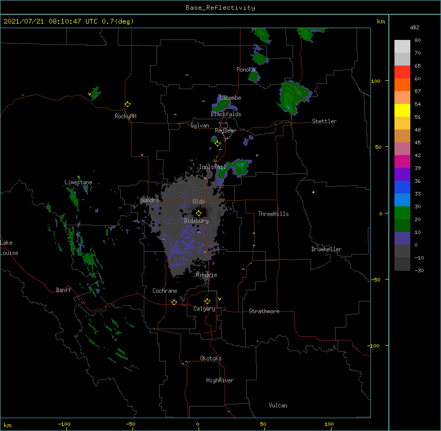Click the Drumheller town label
The height and width of the screenshot is (431, 441).
point(326,249)
